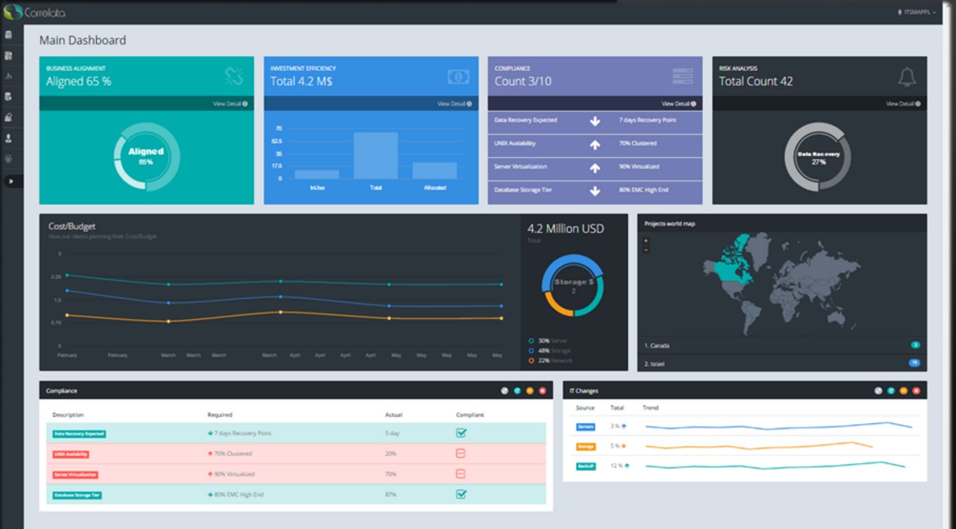
Task: Click the Risk Analysis bell icon
Action: tap(907, 76)
